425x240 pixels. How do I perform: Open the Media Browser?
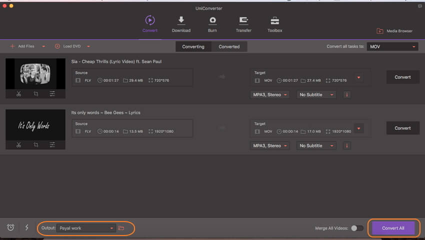(394, 31)
